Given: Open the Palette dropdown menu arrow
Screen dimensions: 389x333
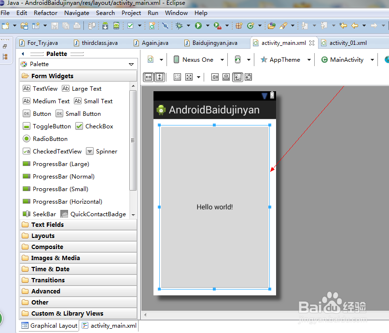Looking at the screenshot, I should pyautogui.click(x=131, y=64).
